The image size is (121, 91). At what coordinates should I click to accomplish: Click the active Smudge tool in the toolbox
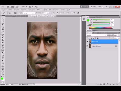[3, 50]
